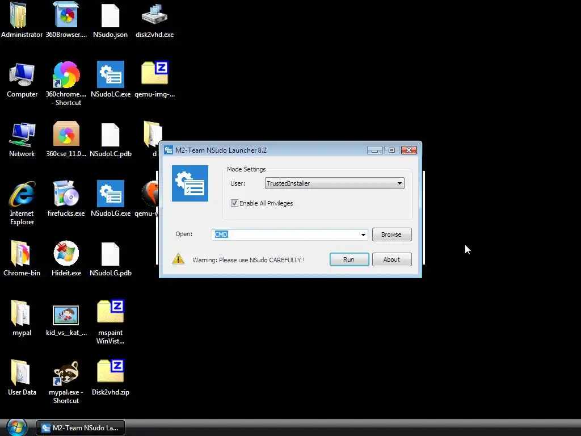This screenshot has height=436, width=581.
Task: Select the firefucks.exe installer icon
Action: tap(66, 194)
